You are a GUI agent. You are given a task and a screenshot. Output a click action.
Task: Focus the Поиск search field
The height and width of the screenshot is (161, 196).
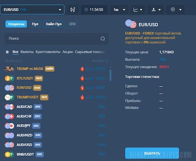click(56, 39)
